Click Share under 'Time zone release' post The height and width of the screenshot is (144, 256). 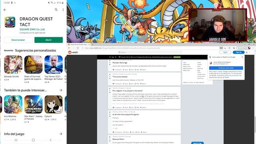125,84
